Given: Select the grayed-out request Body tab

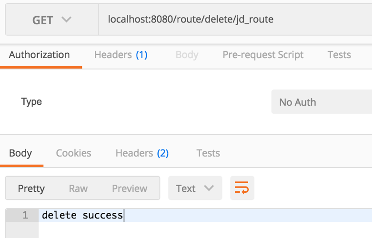Looking at the screenshot, I should click(x=187, y=55).
